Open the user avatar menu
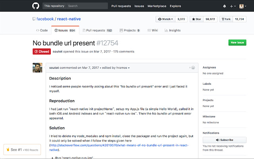The width and height of the screenshot is (254, 159). click(x=242, y=6)
